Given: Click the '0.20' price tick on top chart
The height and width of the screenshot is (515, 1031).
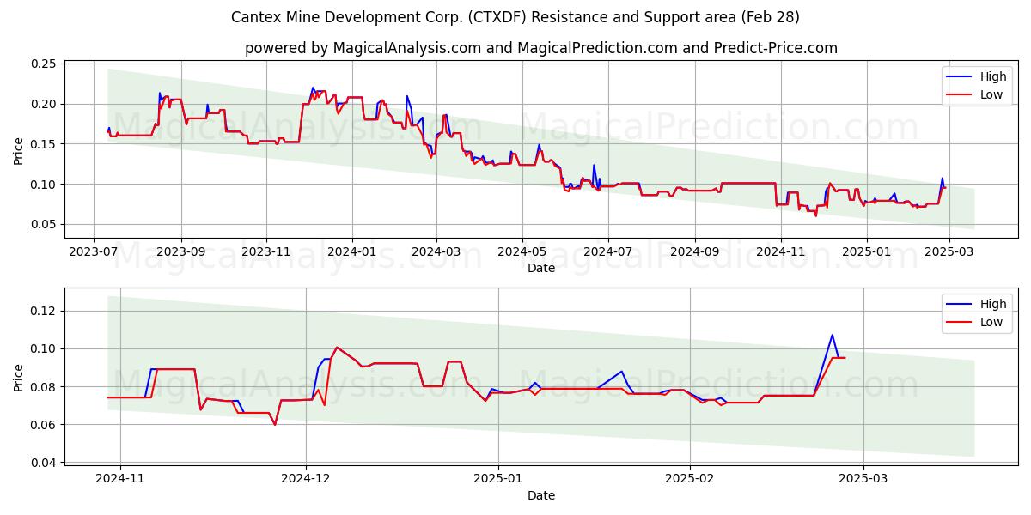Looking at the screenshot, I should pyautogui.click(x=44, y=104).
